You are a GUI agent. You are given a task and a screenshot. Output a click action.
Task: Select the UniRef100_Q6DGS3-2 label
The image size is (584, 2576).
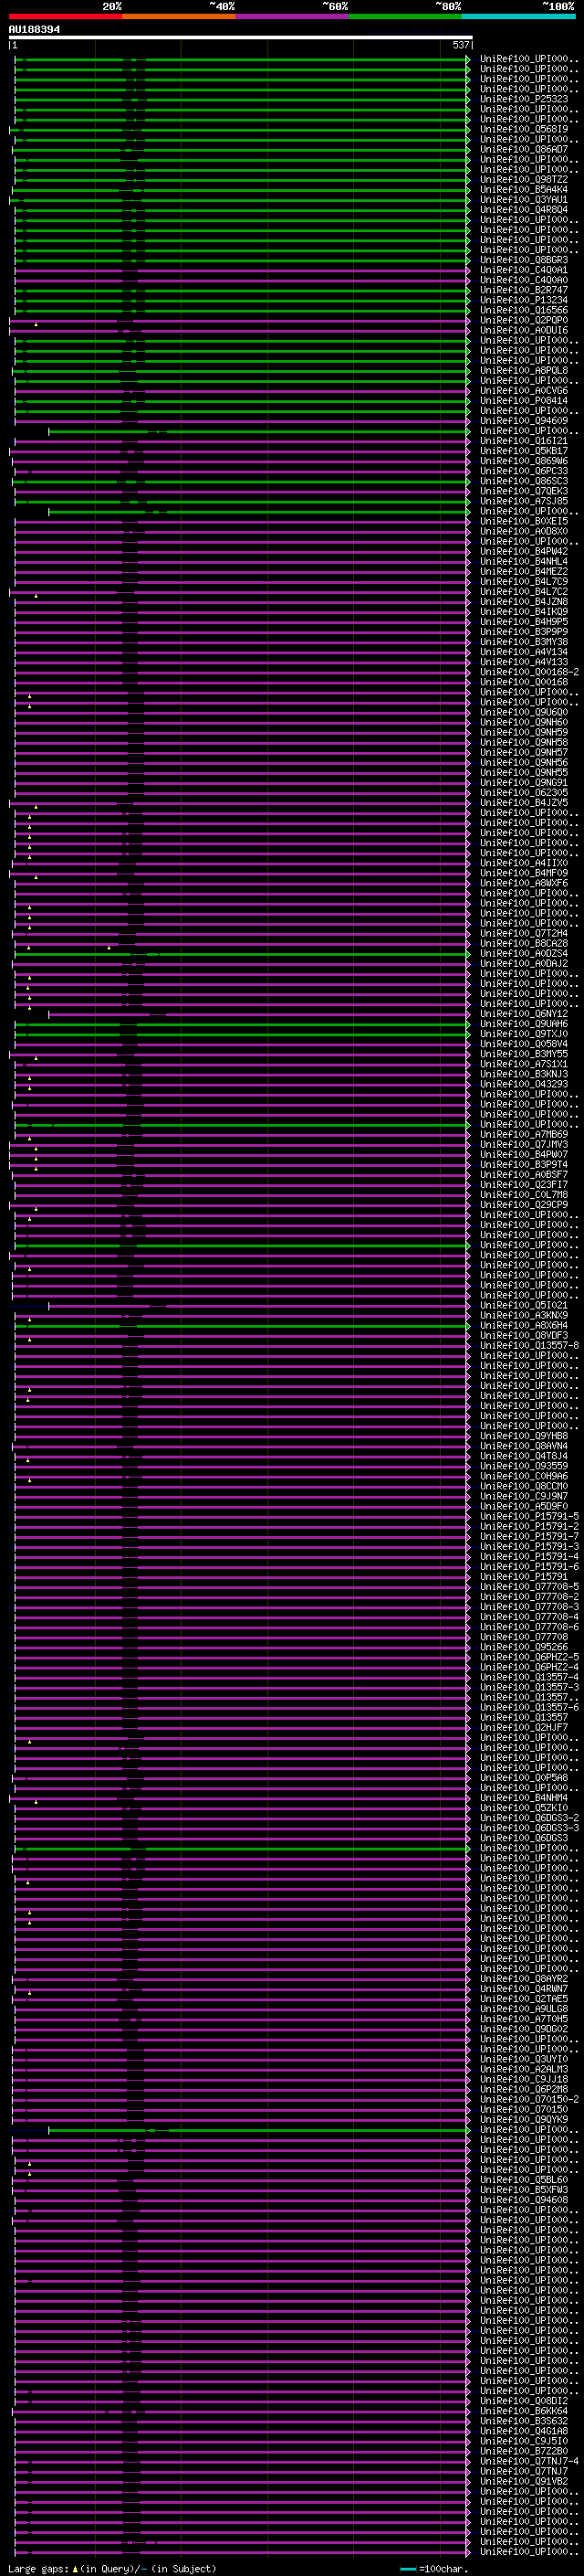point(529,1818)
